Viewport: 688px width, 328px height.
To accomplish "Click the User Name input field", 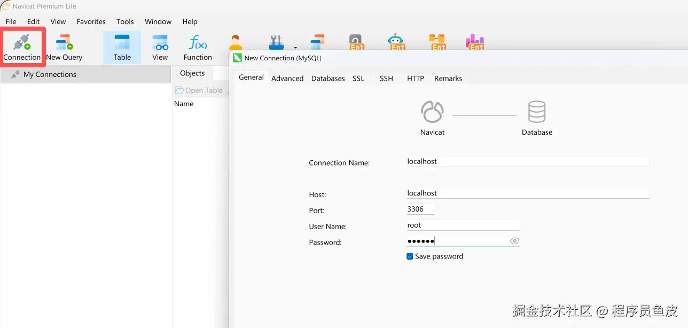I will [x=463, y=225].
